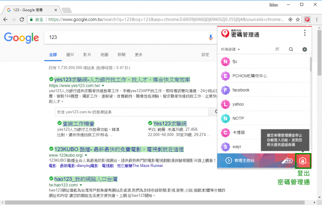Select the 123 - Google 搜尋 tab

31,10
